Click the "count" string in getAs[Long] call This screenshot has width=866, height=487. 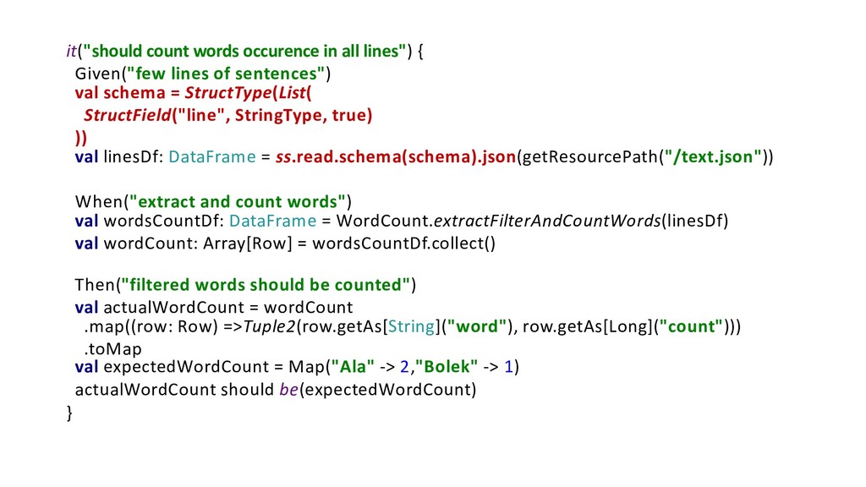click(690, 327)
